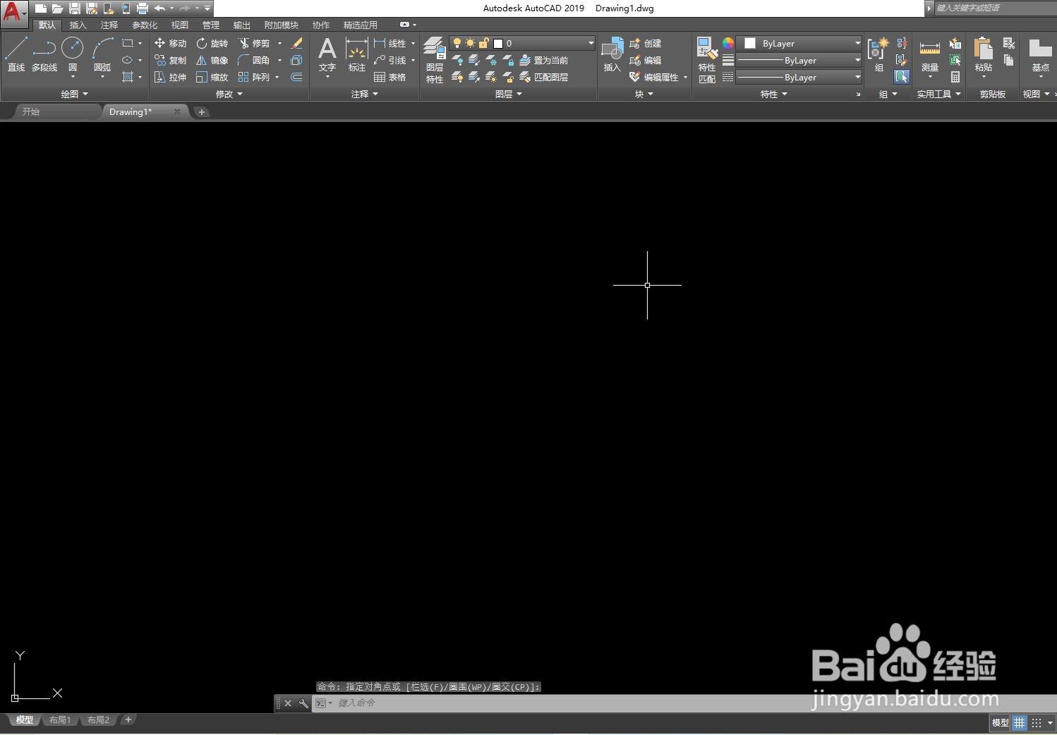Click the 表格 (Table) tool
The height and width of the screenshot is (735, 1057).
pyautogui.click(x=390, y=77)
